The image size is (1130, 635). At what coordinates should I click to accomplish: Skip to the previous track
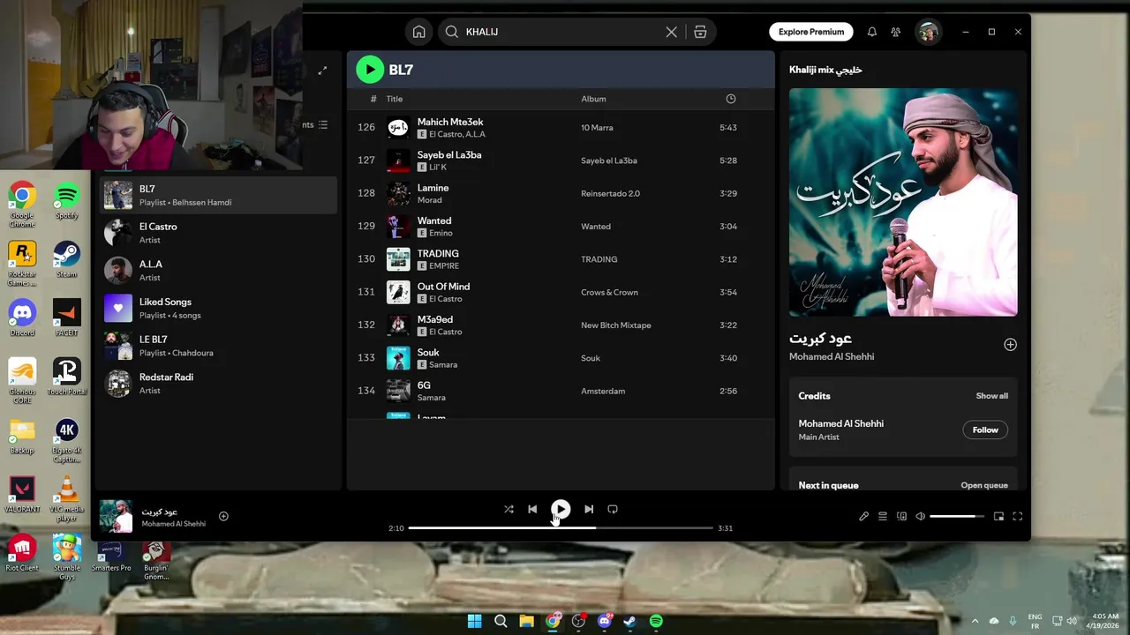(x=532, y=509)
